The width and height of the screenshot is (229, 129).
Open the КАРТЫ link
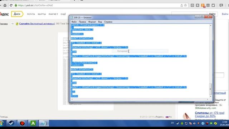(x=42, y=14)
